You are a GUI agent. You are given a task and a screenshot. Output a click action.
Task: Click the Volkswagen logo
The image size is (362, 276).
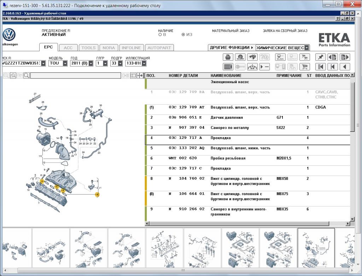[9, 35]
